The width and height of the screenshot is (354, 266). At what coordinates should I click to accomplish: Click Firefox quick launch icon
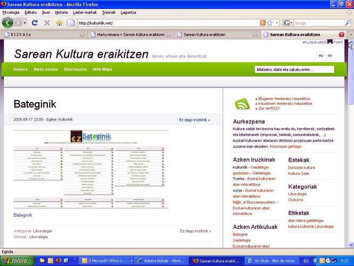pos(58,261)
